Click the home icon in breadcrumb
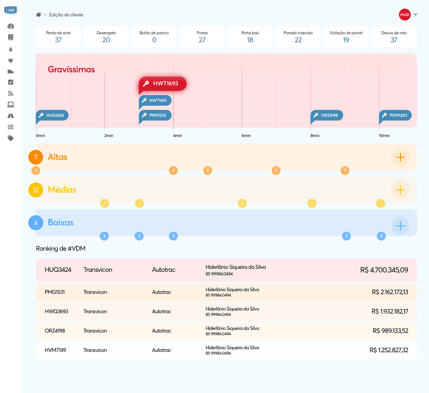 click(39, 15)
